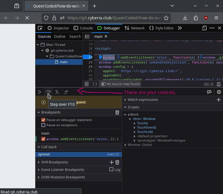Pretty print source with curly braces button
This screenshot has height=194, width=223.
pos(95,84)
